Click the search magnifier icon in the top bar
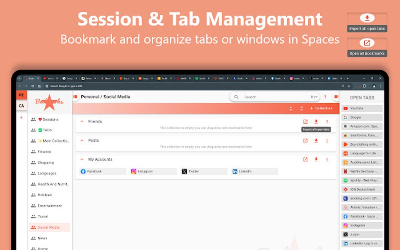400x250 pixels. [236, 96]
